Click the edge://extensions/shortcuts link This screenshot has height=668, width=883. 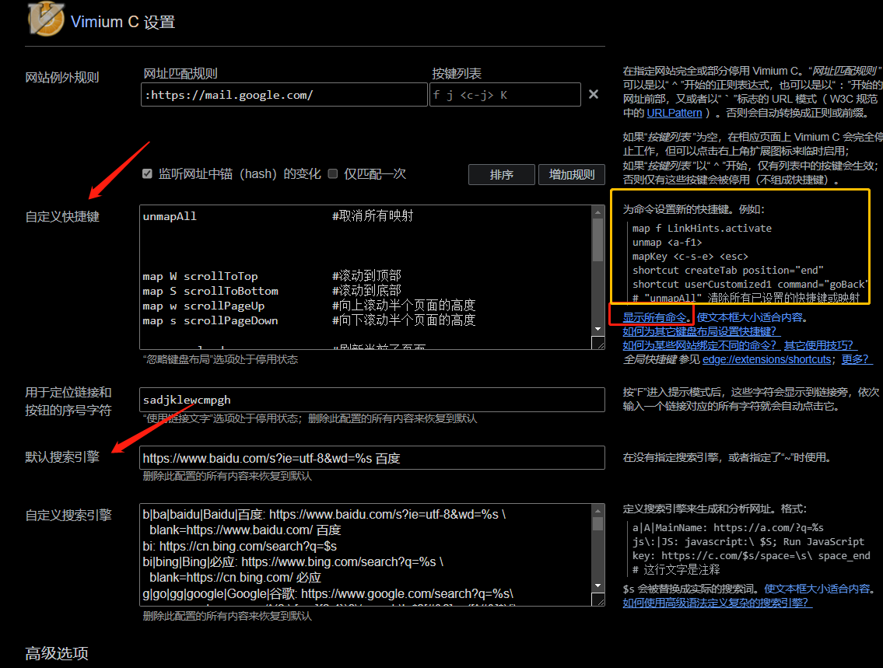point(766,359)
